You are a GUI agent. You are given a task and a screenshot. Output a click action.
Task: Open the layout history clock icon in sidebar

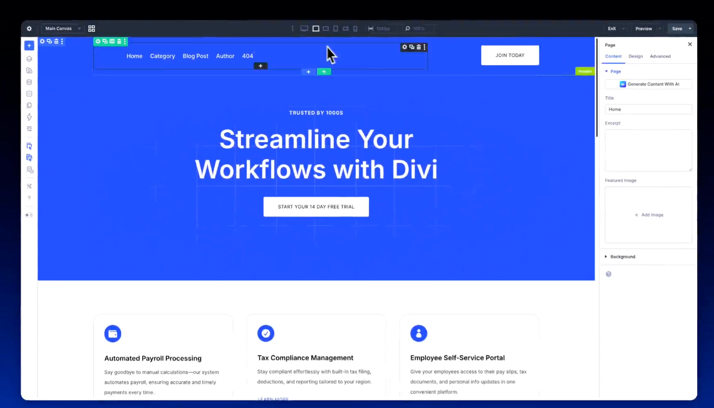[30, 170]
